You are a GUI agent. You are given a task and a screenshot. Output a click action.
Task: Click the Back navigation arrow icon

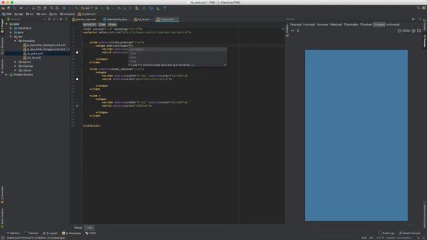[64, 8]
